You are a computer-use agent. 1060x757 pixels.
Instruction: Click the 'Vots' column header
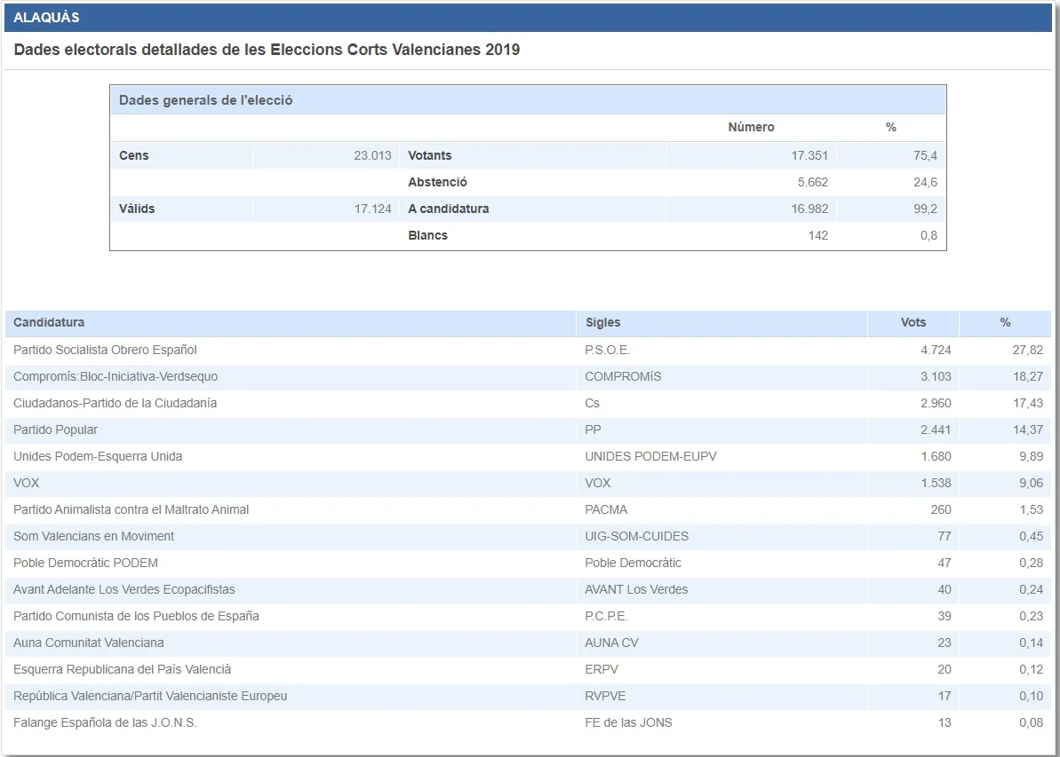(913, 322)
